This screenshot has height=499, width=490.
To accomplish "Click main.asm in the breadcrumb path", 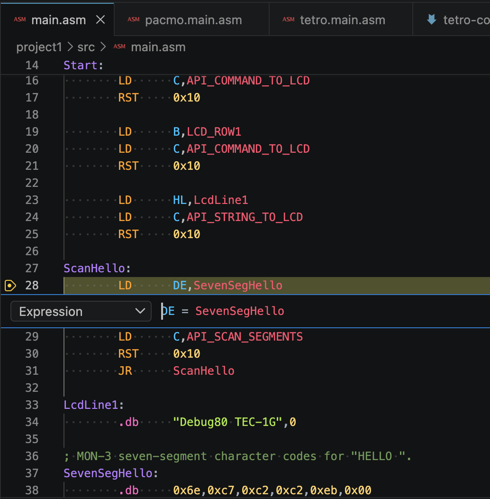I will [x=158, y=47].
